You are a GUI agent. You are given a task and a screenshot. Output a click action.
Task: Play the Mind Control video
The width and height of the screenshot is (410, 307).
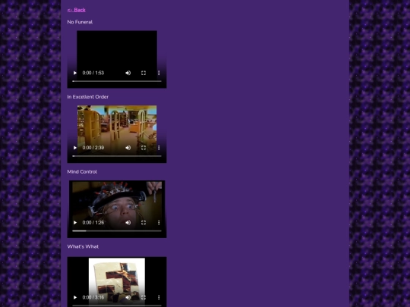[75, 223]
